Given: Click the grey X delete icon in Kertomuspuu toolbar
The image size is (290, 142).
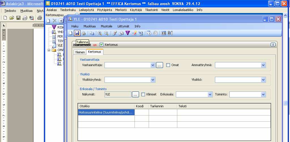Looking at the screenshot, I should [55, 21].
